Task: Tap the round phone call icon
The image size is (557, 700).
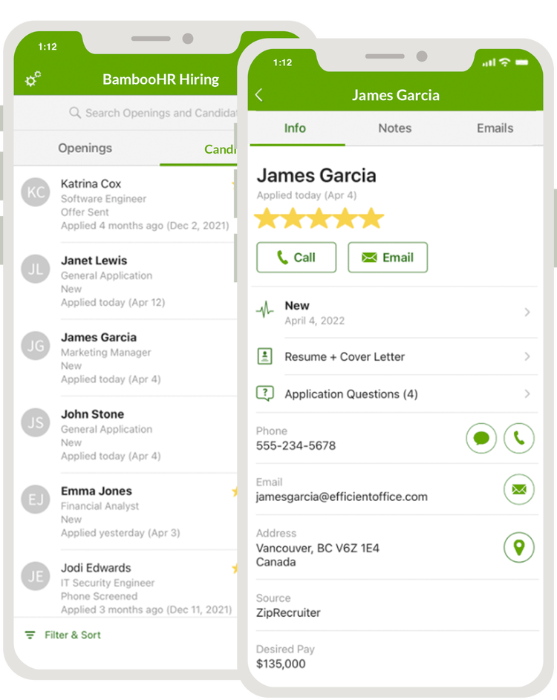Action: pyautogui.click(x=518, y=439)
